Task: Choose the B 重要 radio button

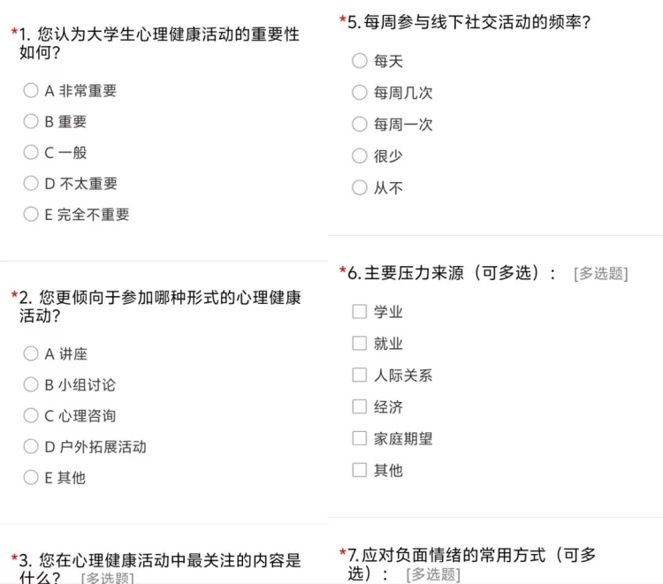Action: pyautogui.click(x=31, y=121)
